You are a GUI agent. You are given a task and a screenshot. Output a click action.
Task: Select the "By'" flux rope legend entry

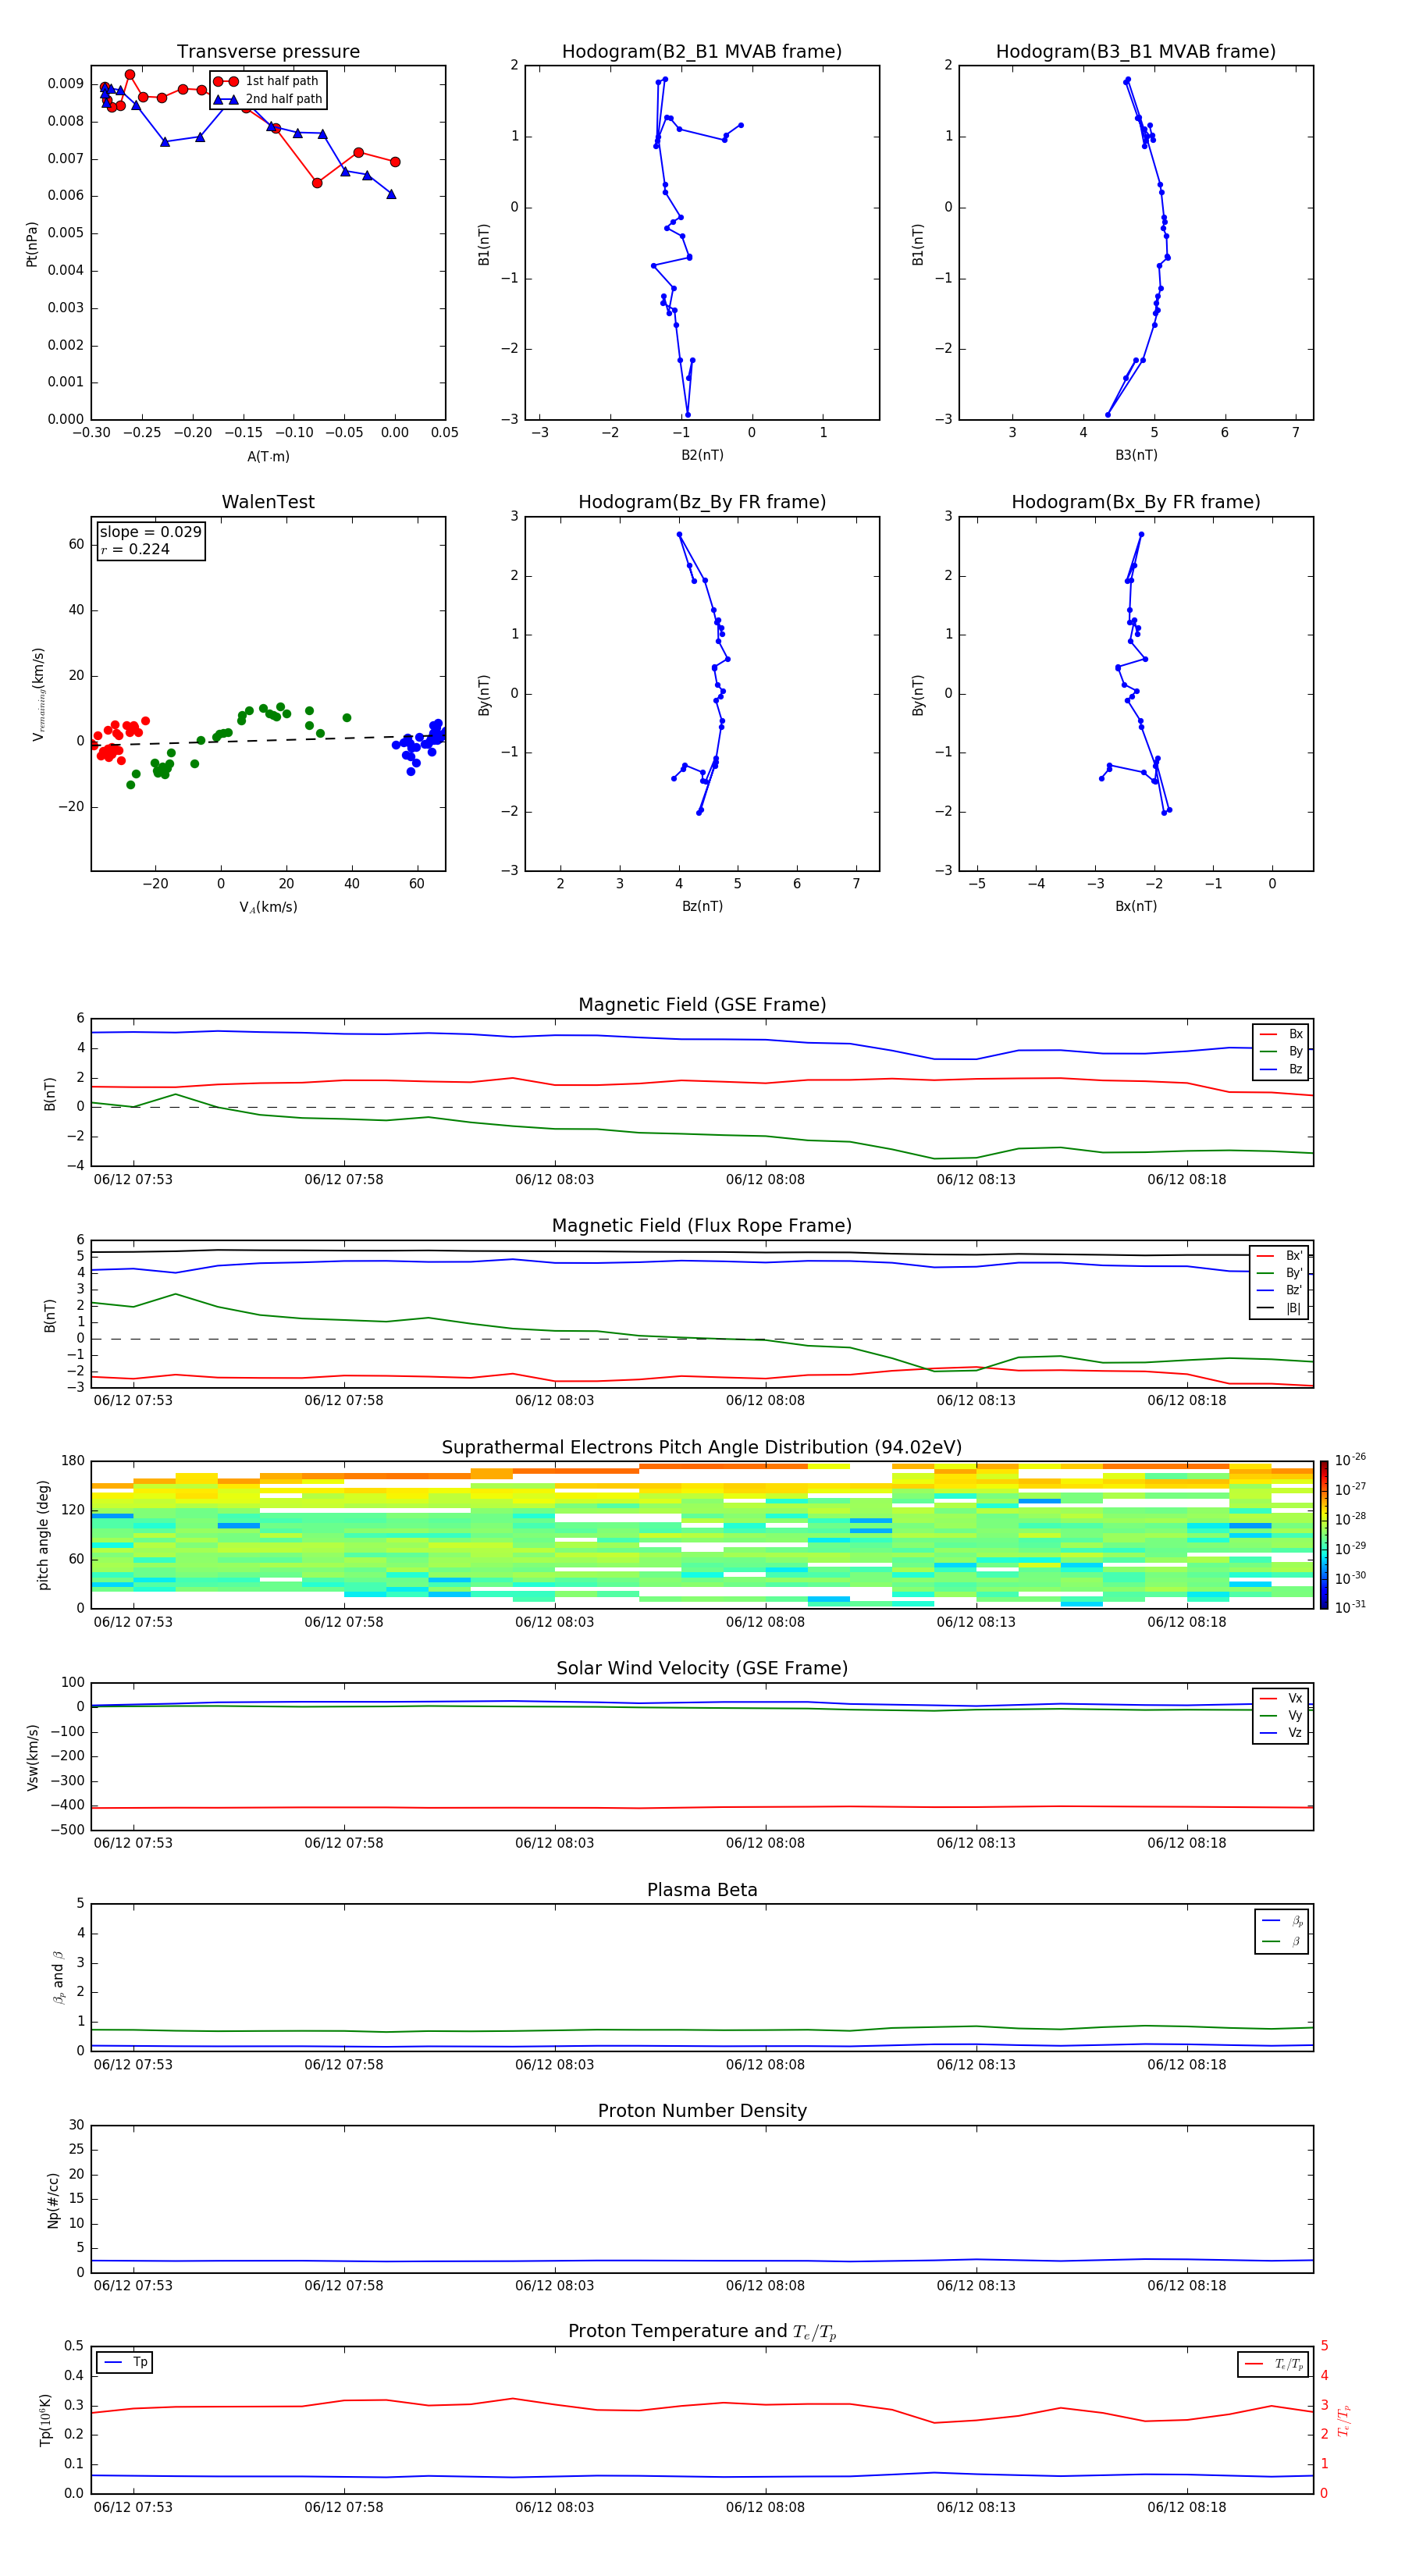click(x=1280, y=1274)
